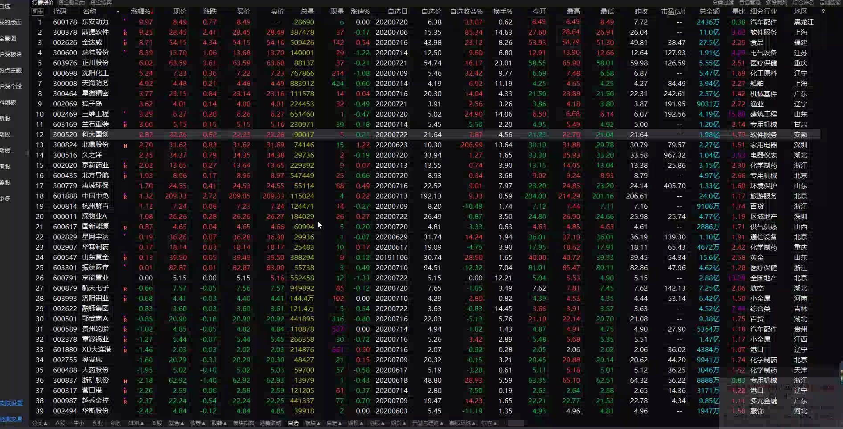843x429 pixels.
Task: Open 全景图 in the left sidebar
Action: [x=8, y=38]
